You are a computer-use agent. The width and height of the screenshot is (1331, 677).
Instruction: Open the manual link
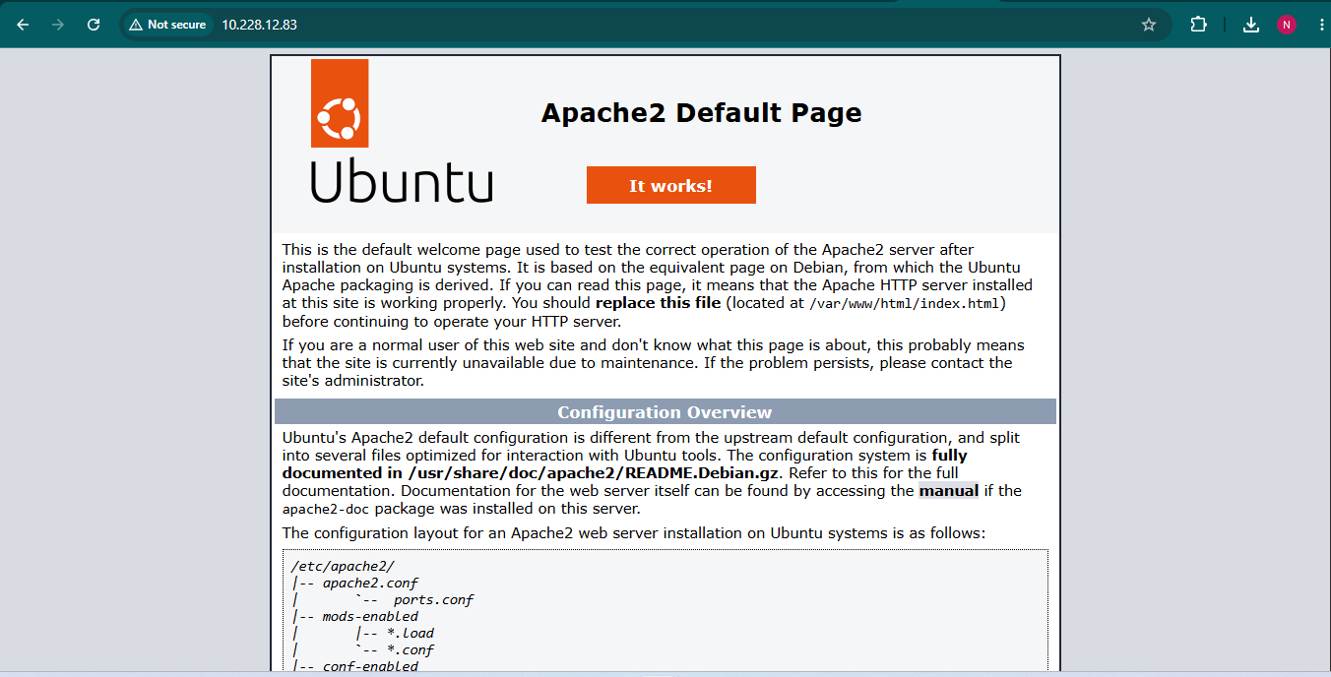tap(948, 490)
